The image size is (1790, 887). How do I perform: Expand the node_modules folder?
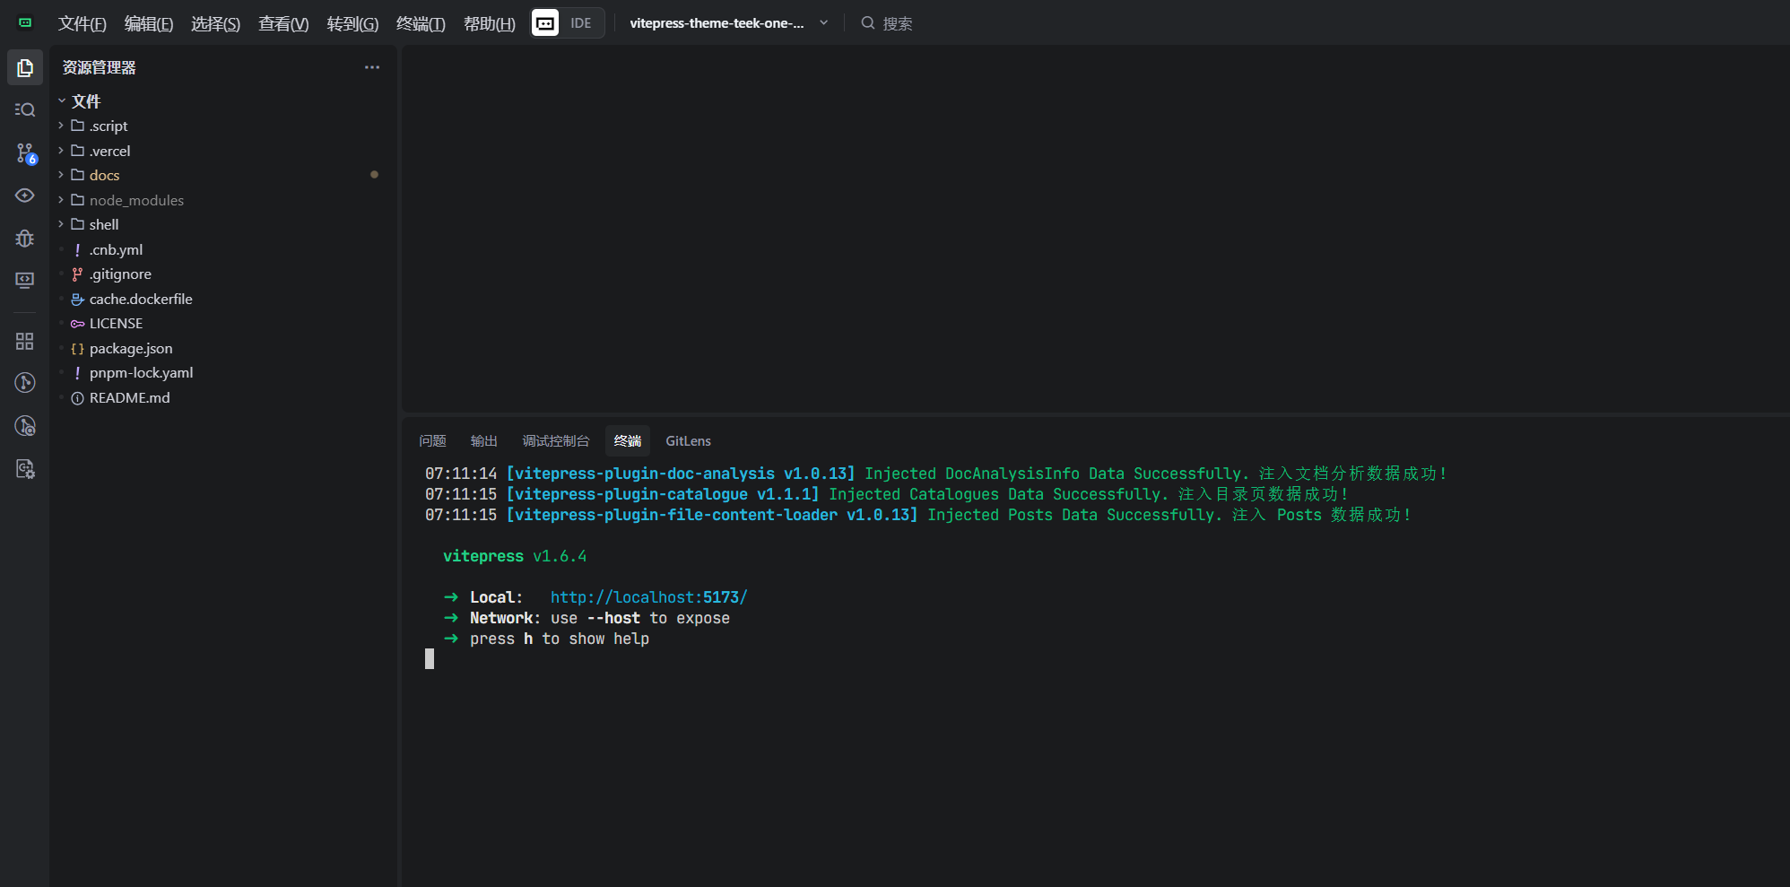pyautogui.click(x=61, y=200)
